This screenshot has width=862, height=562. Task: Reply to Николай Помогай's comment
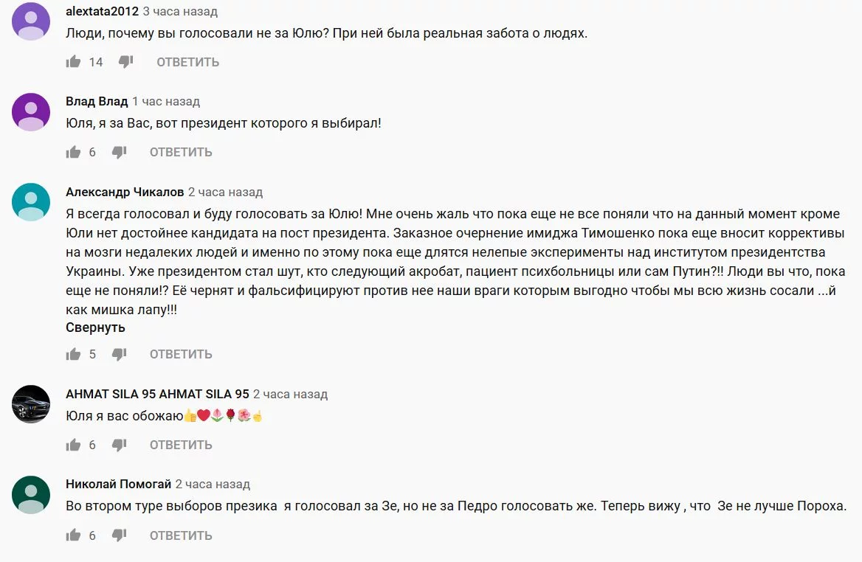(x=180, y=535)
